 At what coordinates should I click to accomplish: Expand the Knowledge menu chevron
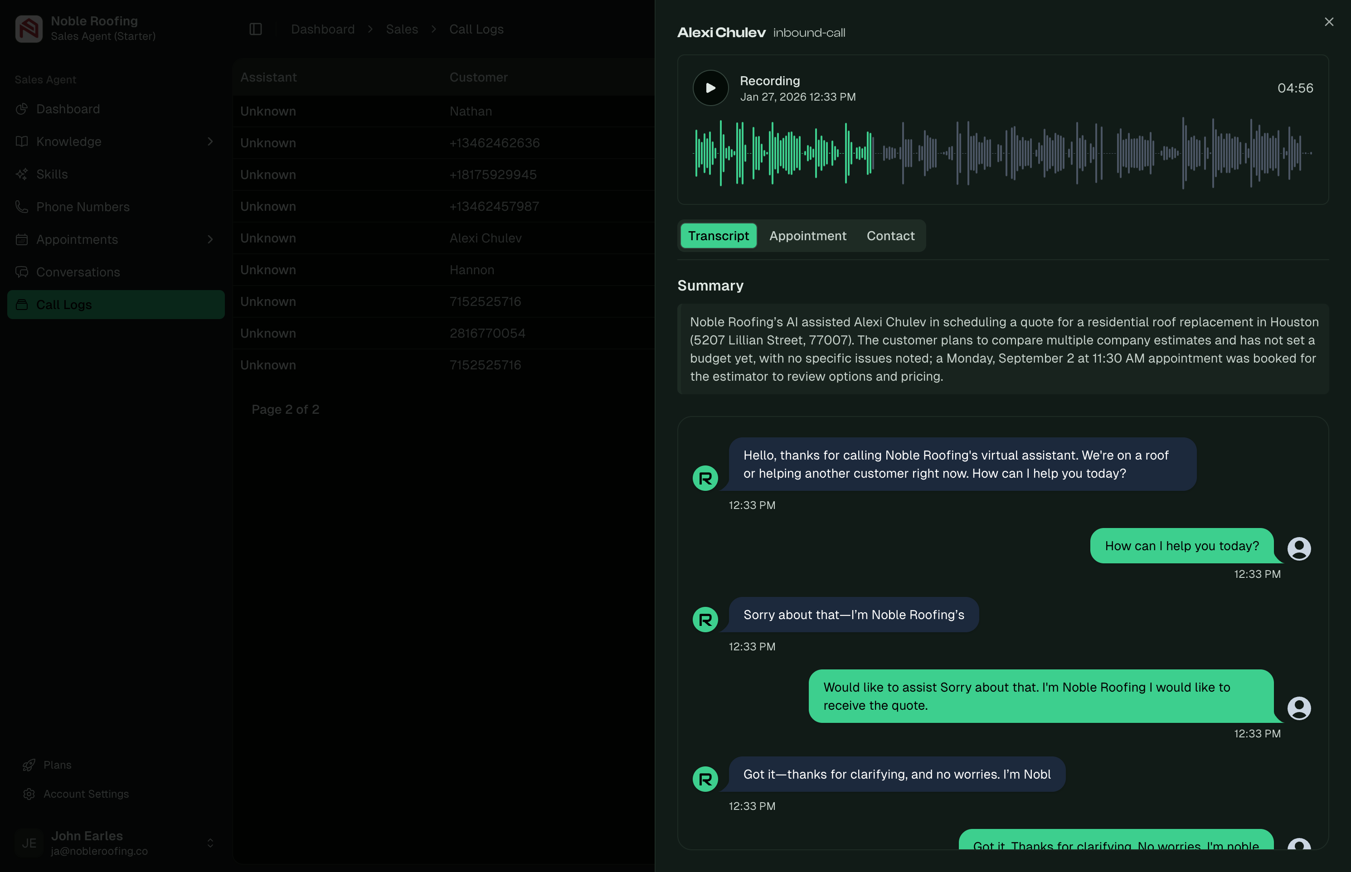(x=211, y=141)
